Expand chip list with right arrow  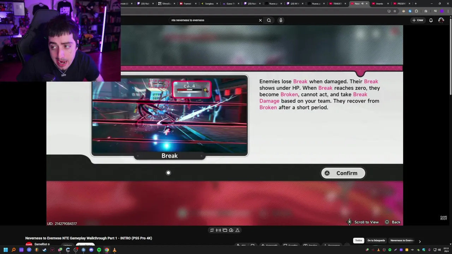click(x=420, y=242)
